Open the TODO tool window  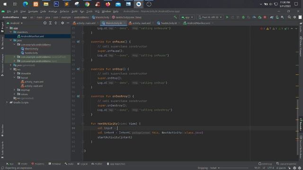tap(23, 164)
